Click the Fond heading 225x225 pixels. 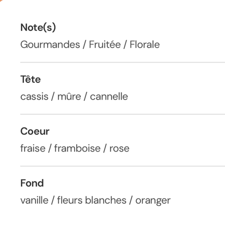[x=32, y=183]
